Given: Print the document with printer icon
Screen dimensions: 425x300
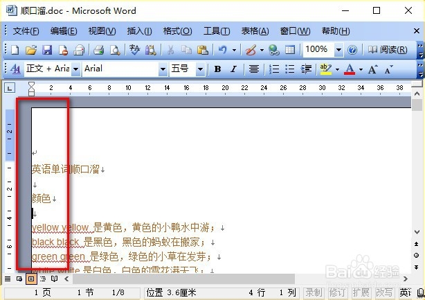Looking at the screenshot, I should 99,50.
